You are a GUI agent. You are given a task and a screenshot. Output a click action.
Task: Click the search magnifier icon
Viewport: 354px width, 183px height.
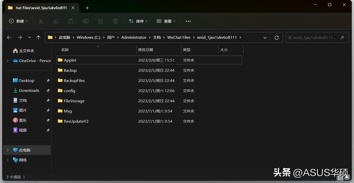click(x=342, y=37)
